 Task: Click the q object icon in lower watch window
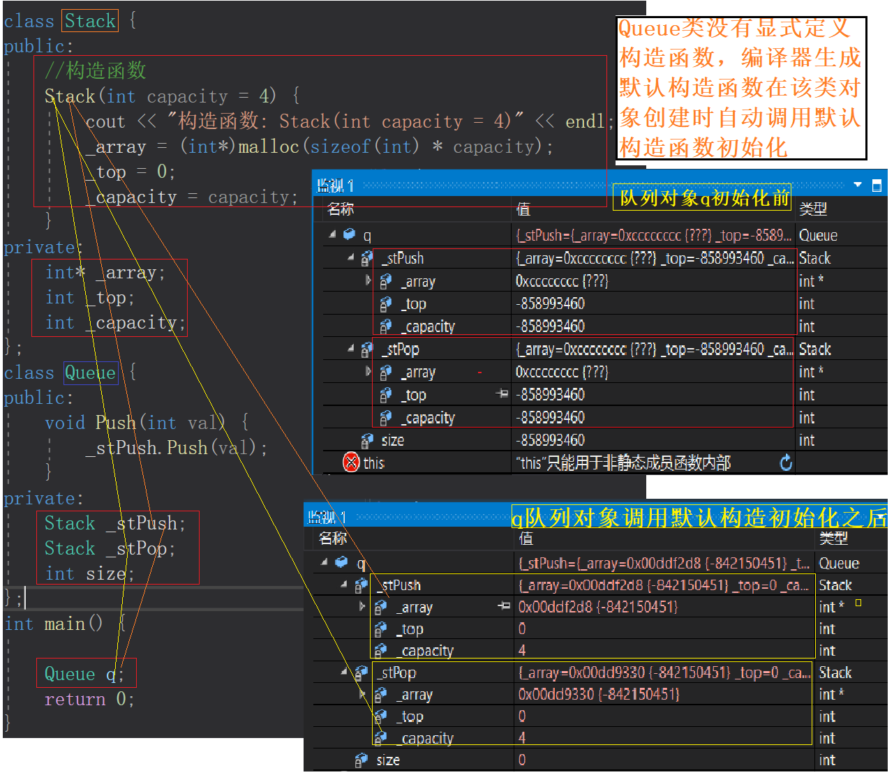341,562
